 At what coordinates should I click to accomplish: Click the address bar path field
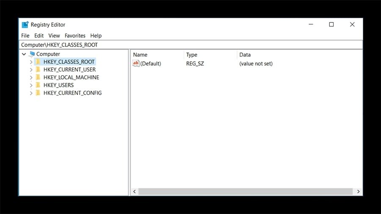[190, 45]
